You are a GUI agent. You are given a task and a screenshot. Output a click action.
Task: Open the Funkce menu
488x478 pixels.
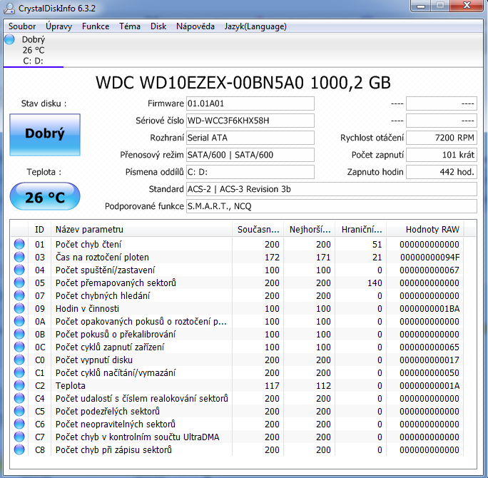pyautogui.click(x=96, y=26)
